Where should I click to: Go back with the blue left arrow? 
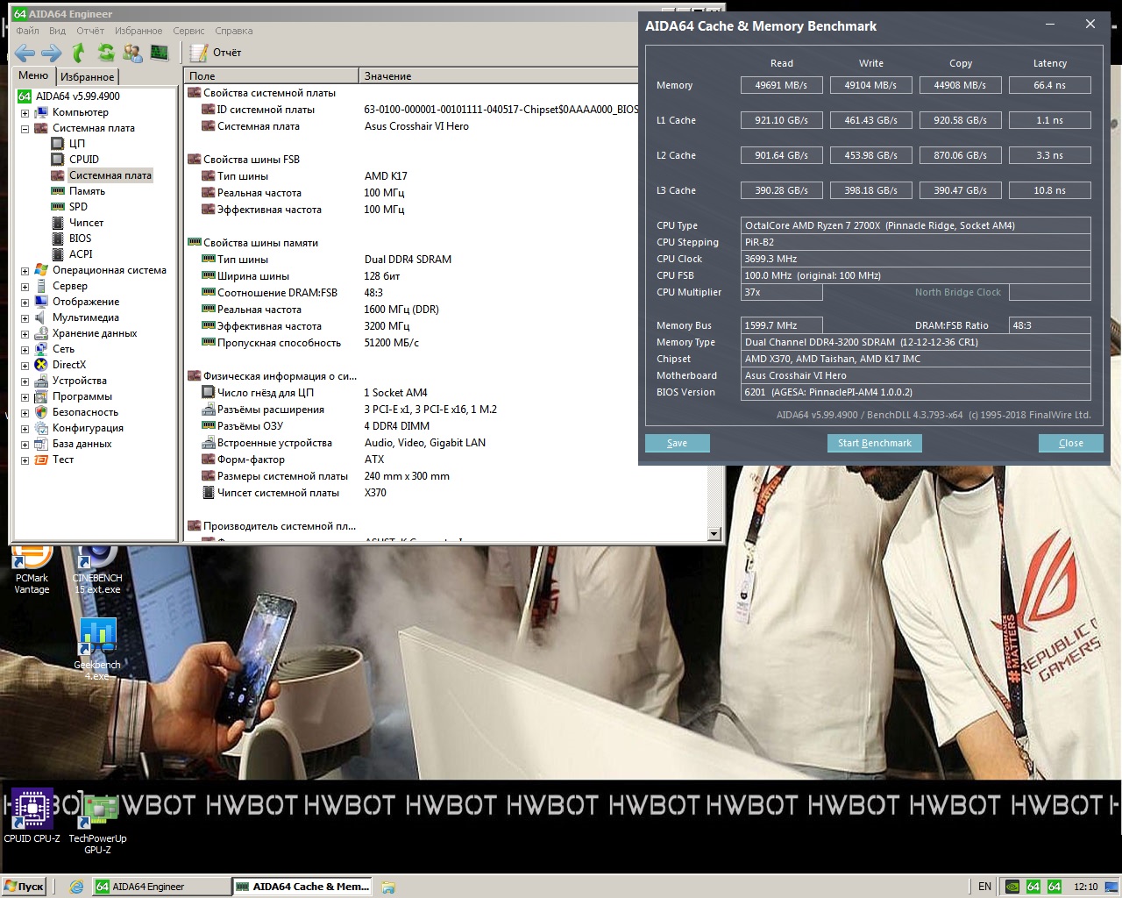25,53
